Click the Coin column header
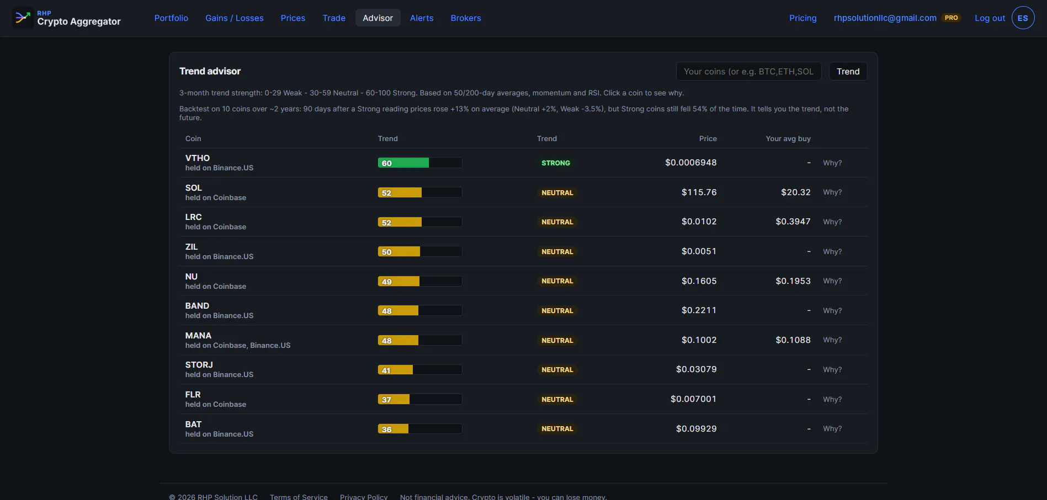Image resolution: width=1047 pixels, height=500 pixels. click(x=193, y=139)
